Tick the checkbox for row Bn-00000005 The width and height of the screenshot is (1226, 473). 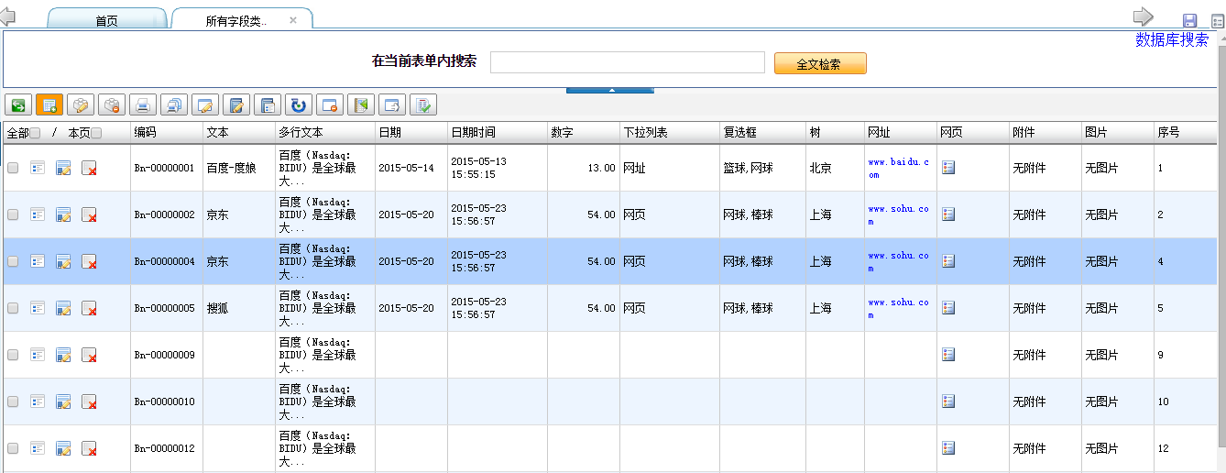tap(13, 308)
